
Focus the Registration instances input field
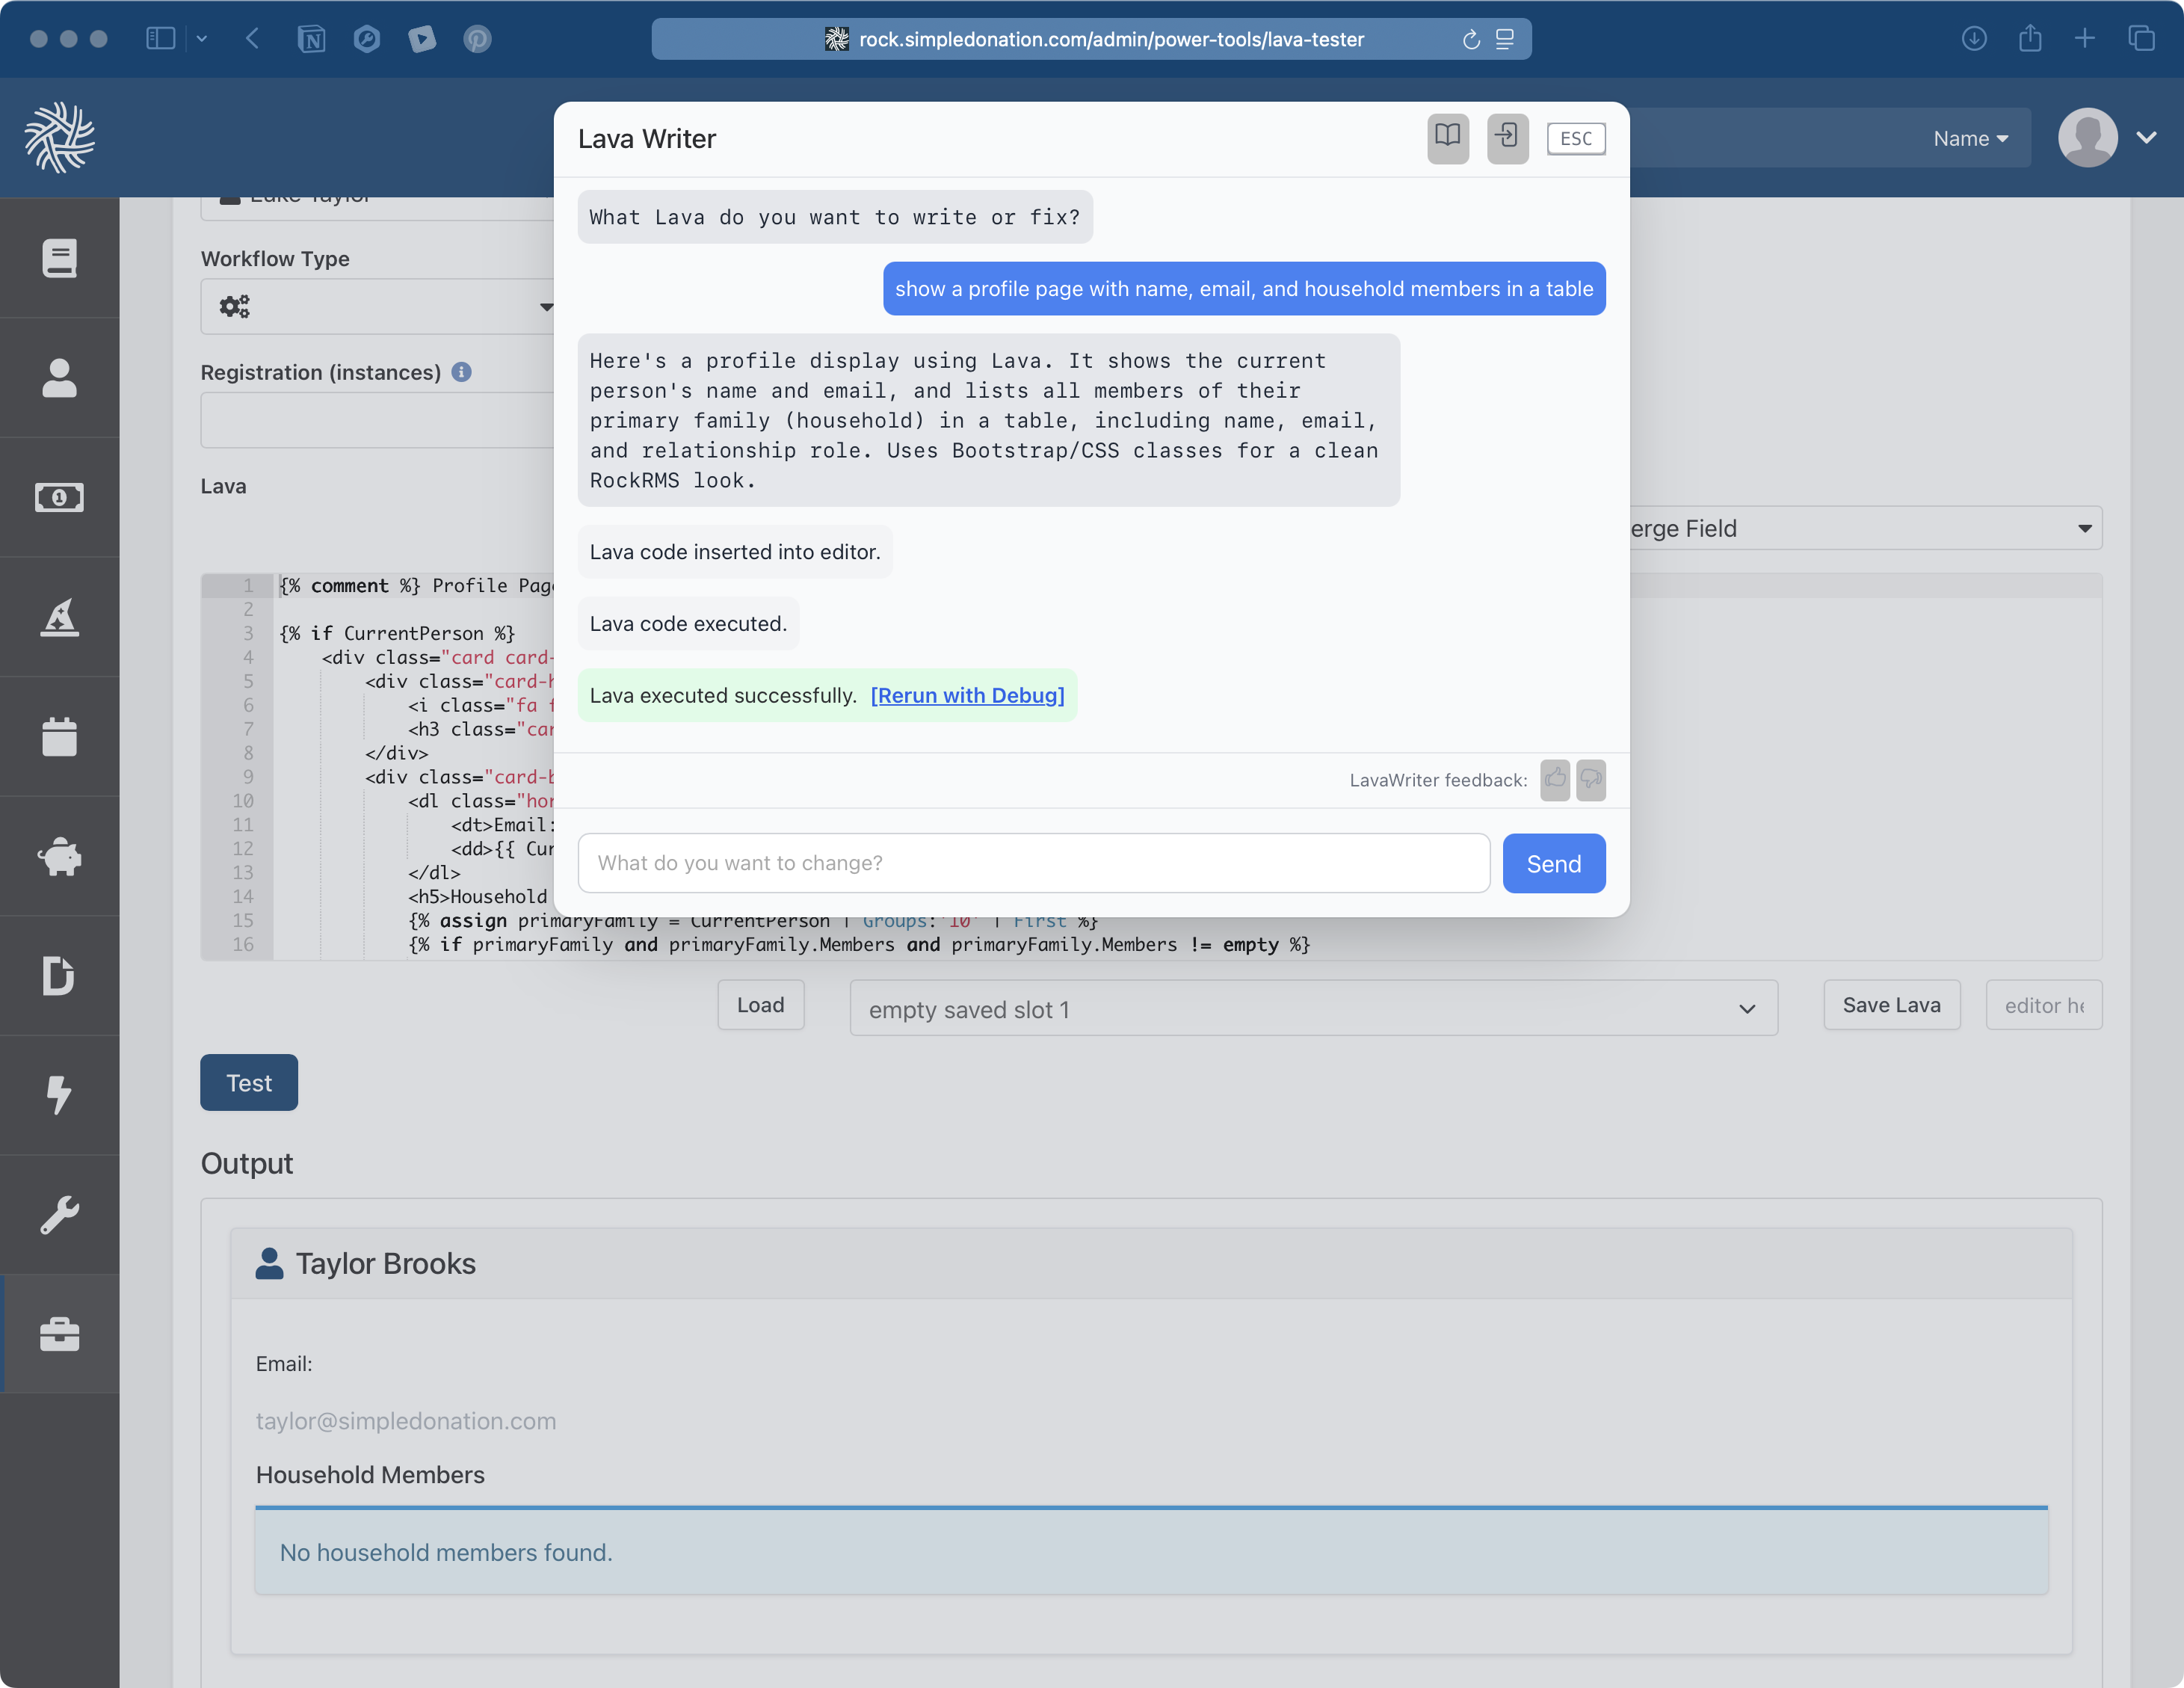tap(378, 420)
